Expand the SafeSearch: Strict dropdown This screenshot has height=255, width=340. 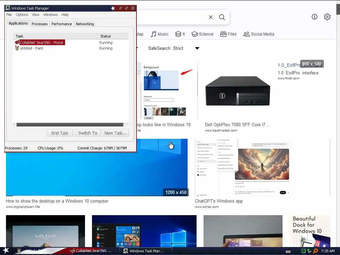(173, 48)
